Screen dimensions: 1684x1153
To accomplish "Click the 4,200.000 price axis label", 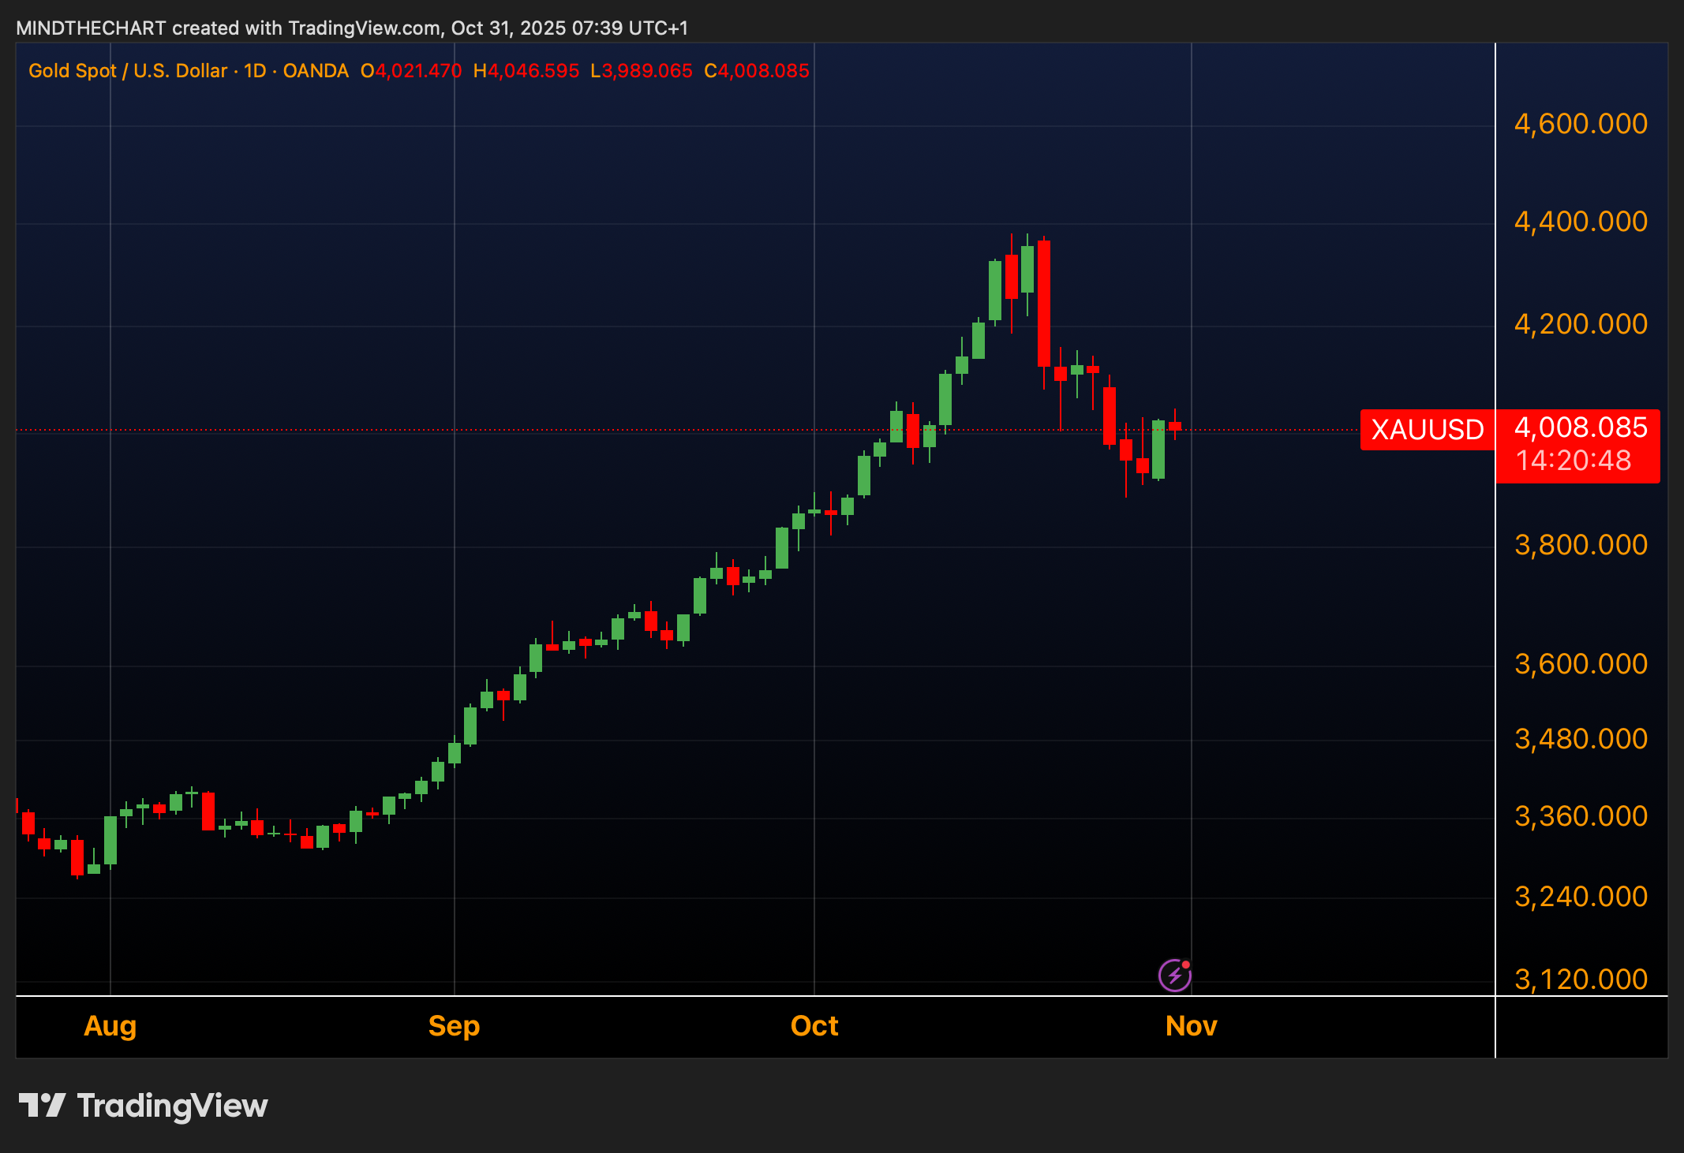I will point(1581,324).
